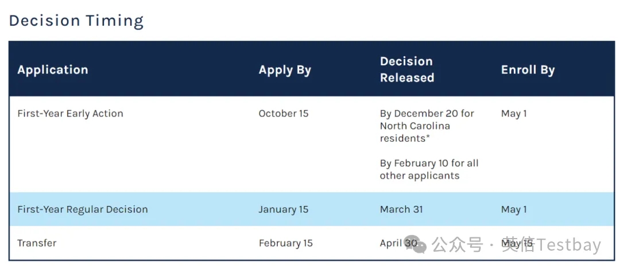Click the Decision Released column header
Viewport: 620px width, 269px height.
(407, 69)
